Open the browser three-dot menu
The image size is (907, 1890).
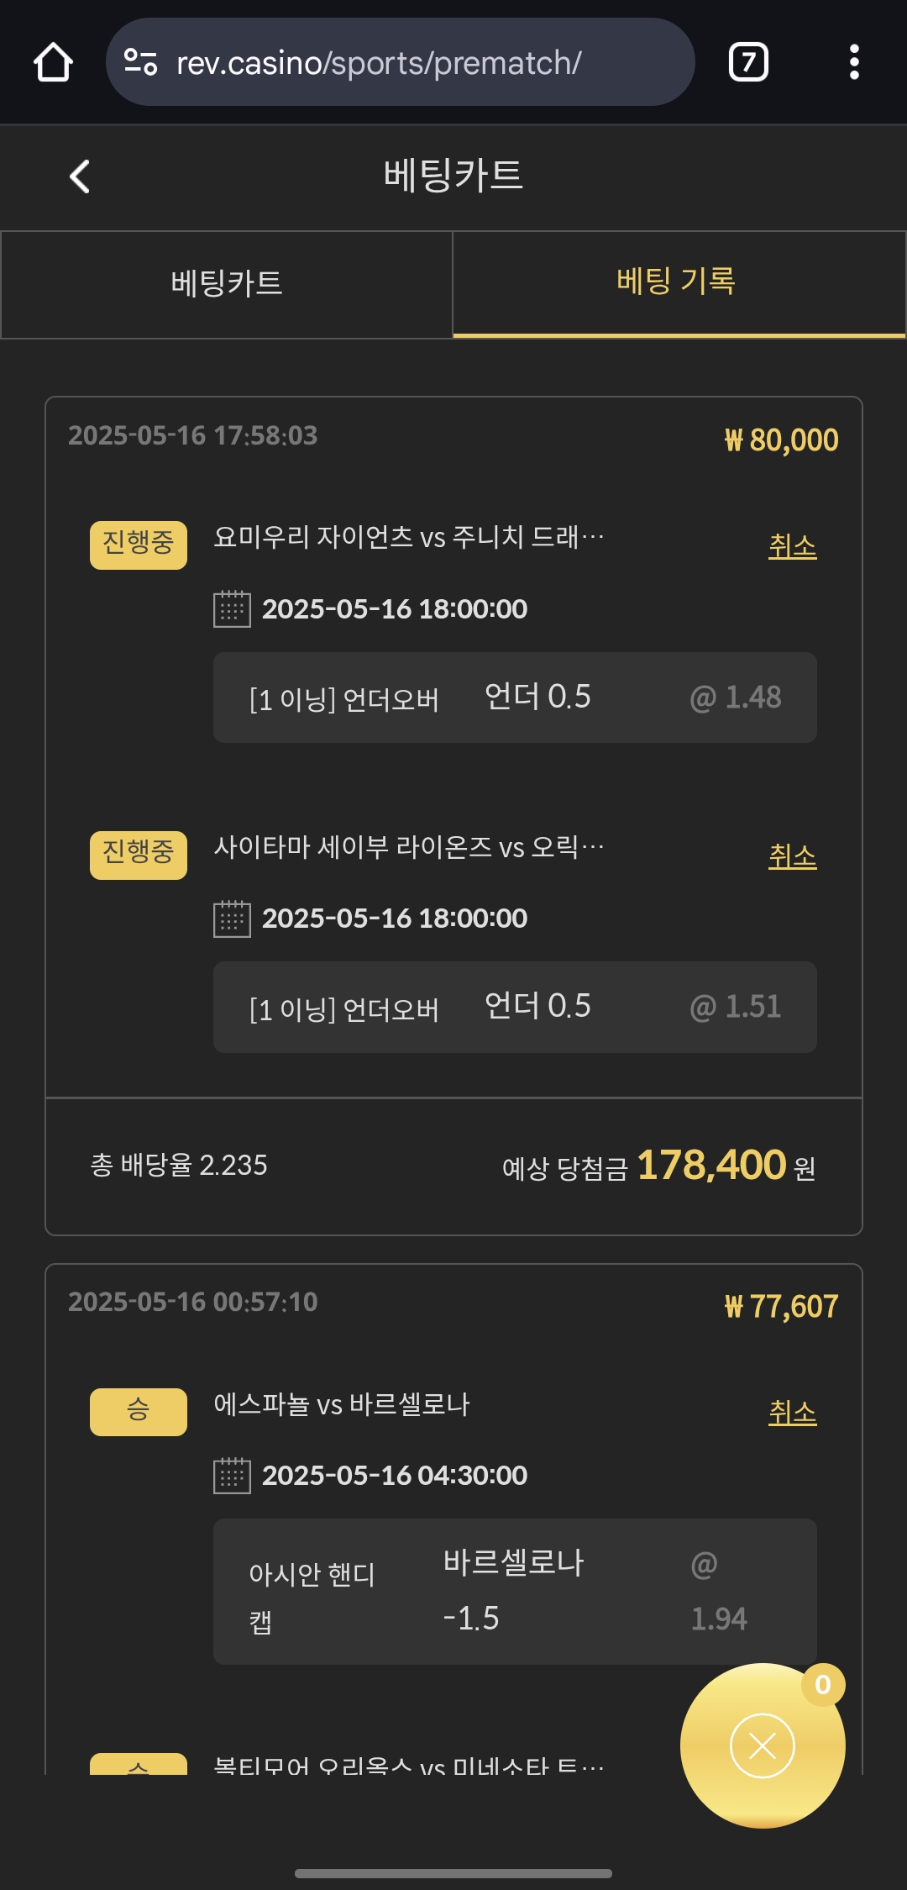(x=854, y=62)
